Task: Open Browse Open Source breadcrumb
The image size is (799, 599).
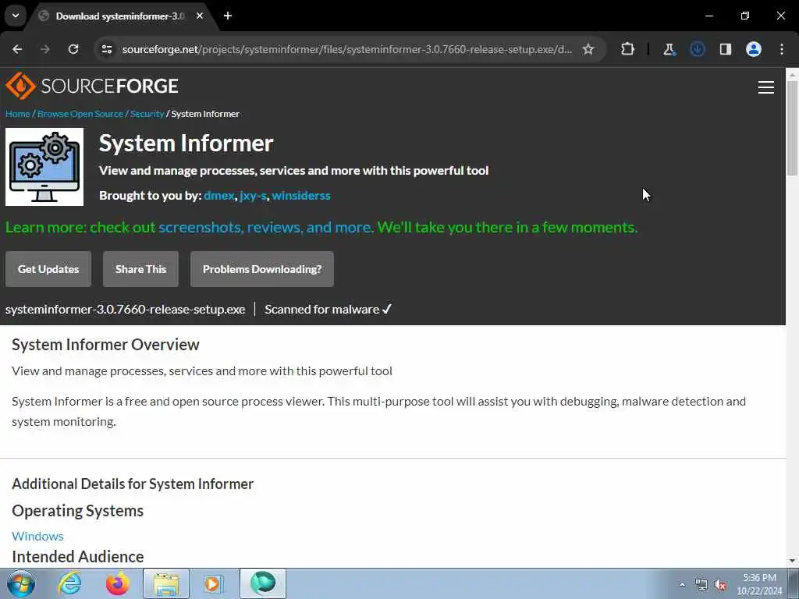Action: 80,114
